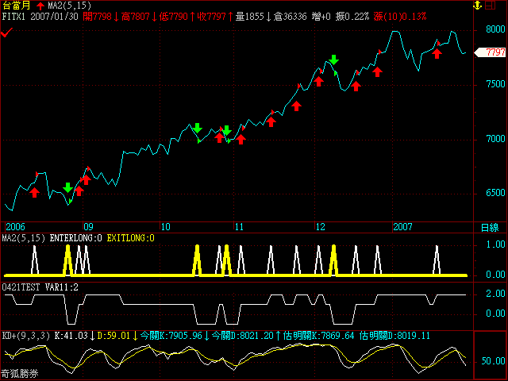The width and height of the screenshot is (508, 381).
Task: Click the 今關D:8021.20 readout
Action: tap(243, 336)
